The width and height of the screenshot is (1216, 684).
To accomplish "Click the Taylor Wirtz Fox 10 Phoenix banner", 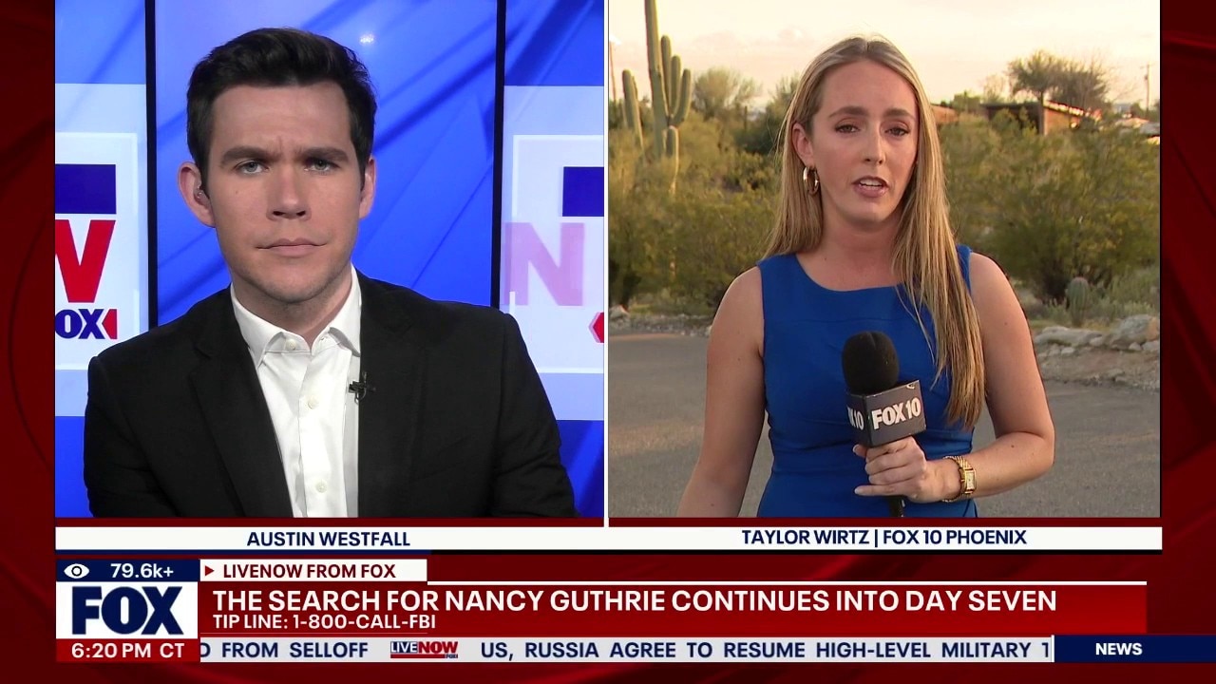I will [x=883, y=538].
